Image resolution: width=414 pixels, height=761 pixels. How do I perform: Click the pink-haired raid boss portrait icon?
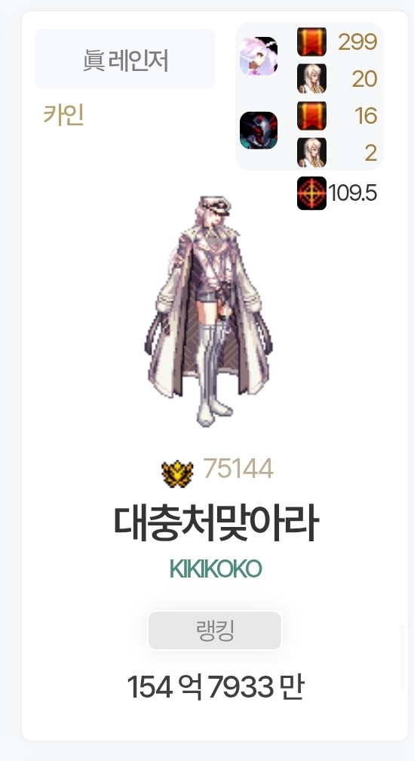(x=259, y=56)
